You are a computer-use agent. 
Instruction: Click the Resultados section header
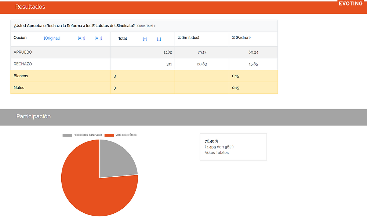(x=30, y=7)
